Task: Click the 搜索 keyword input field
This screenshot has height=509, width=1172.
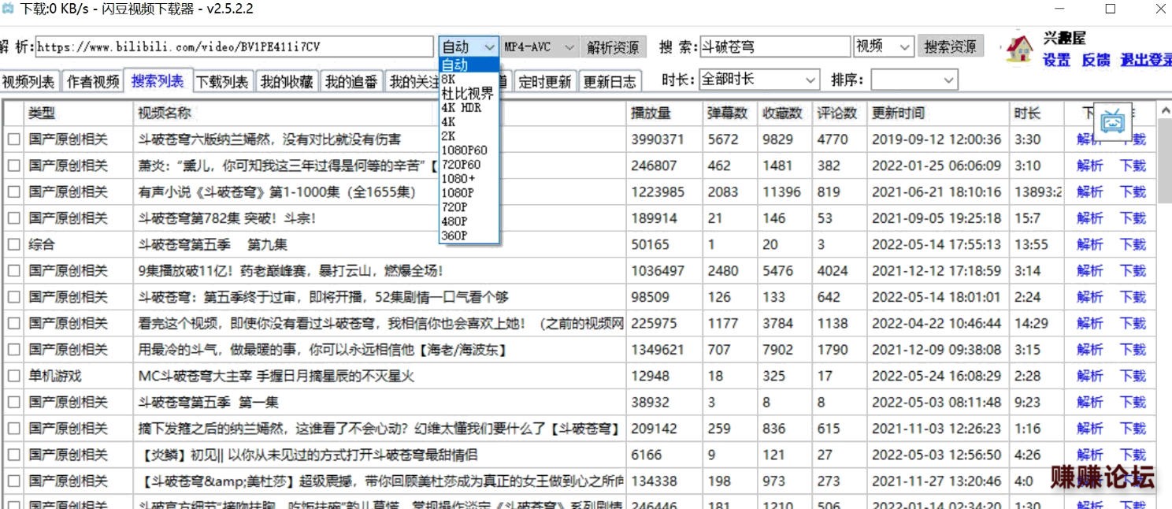Action: pos(774,47)
